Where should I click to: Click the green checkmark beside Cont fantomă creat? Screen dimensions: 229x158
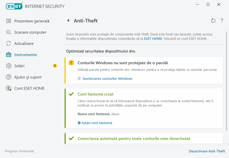(x=71, y=94)
